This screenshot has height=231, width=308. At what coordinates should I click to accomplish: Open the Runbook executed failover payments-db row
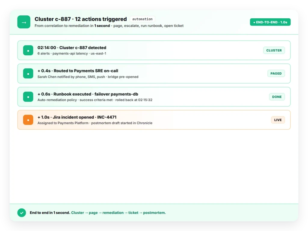coord(154,97)
